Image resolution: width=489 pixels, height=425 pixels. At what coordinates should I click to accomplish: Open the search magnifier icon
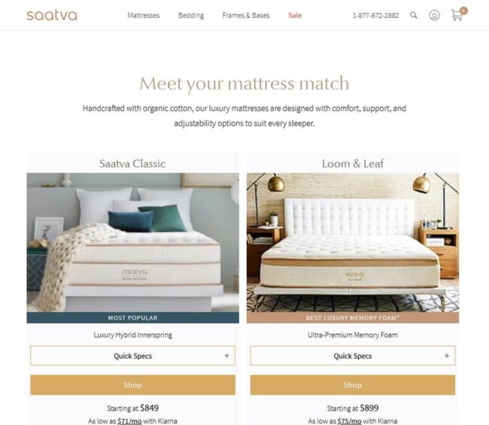(414, 15)
